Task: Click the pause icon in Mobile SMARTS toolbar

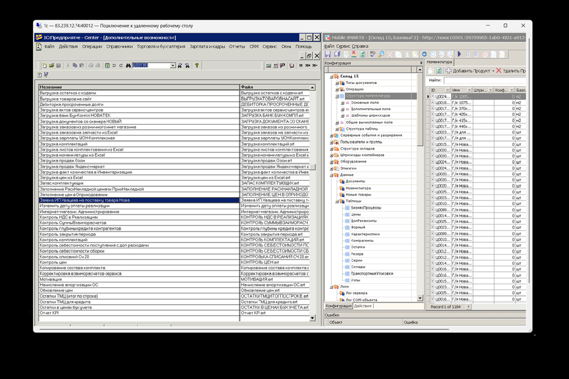Action: (468, 54)
